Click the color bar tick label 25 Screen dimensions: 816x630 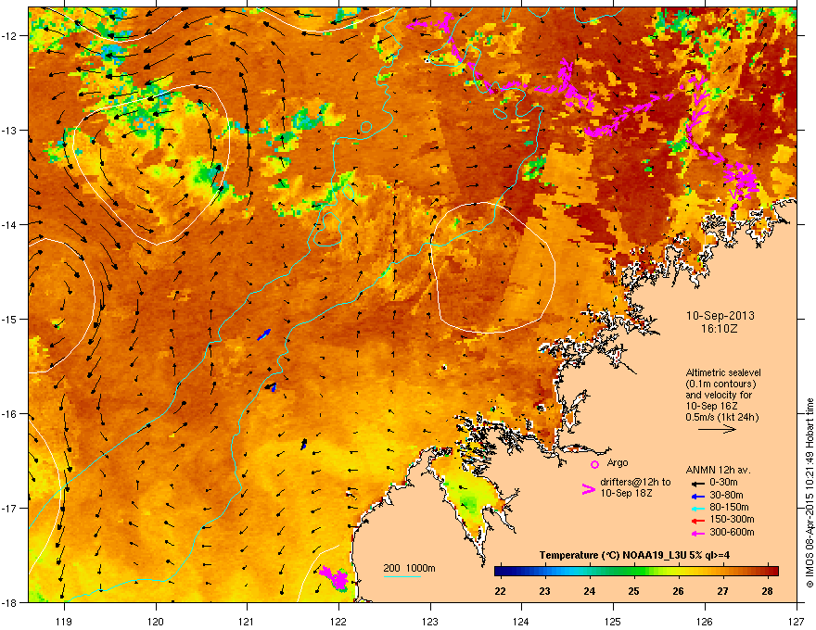point(633,591)
